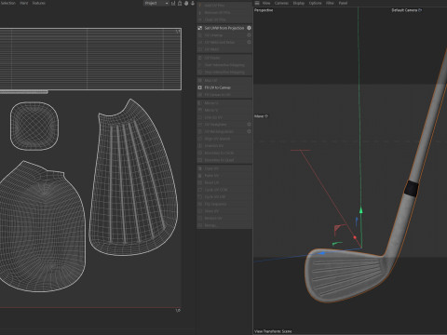This screenshot has width=447, height=335.
Task: Click the black ferrule band on the shaft
Action: pos(412,189)
